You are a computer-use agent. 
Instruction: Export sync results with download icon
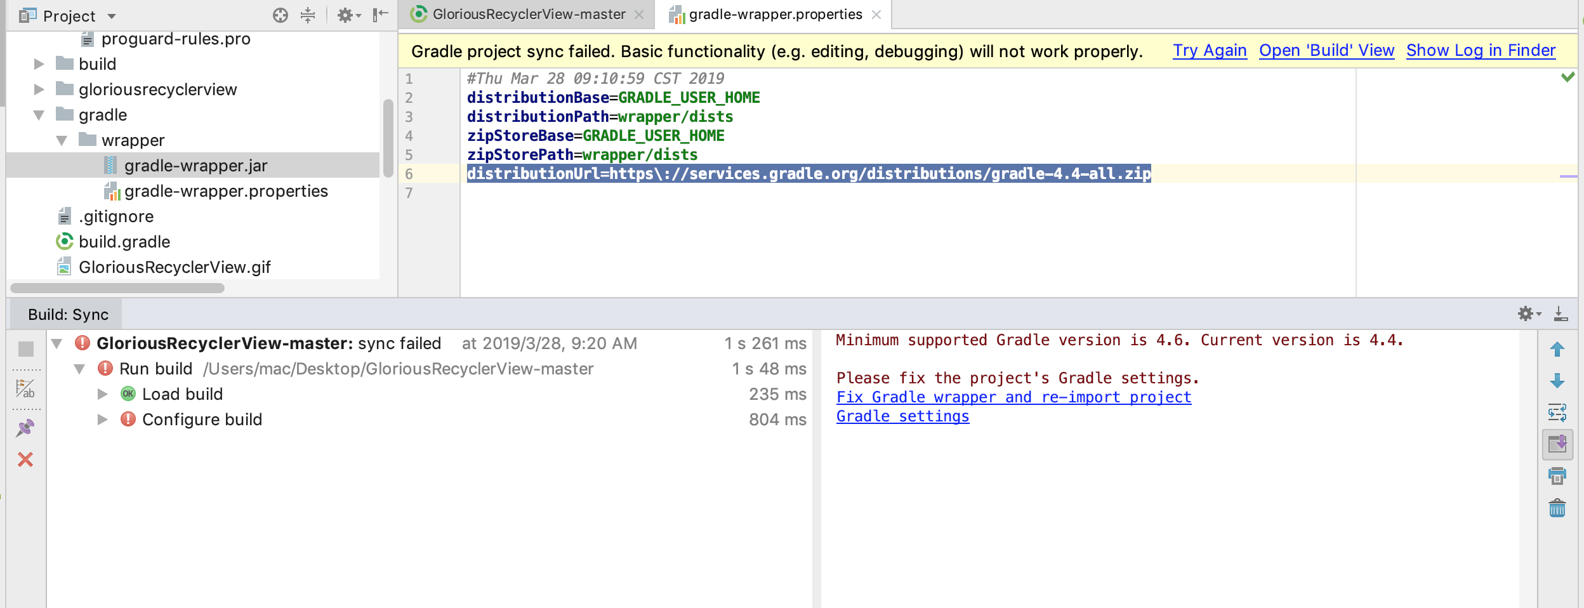[1560, 313]
